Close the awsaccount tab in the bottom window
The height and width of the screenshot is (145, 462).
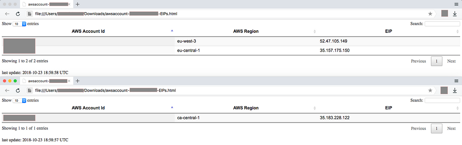pyautogui.click(x=69, y=81)
